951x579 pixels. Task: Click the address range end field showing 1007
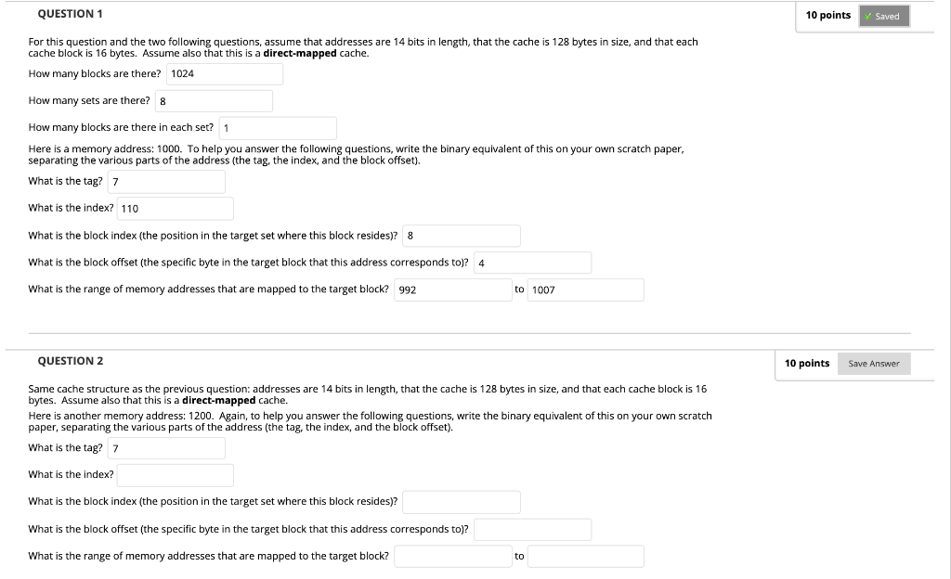pos(585,289)
